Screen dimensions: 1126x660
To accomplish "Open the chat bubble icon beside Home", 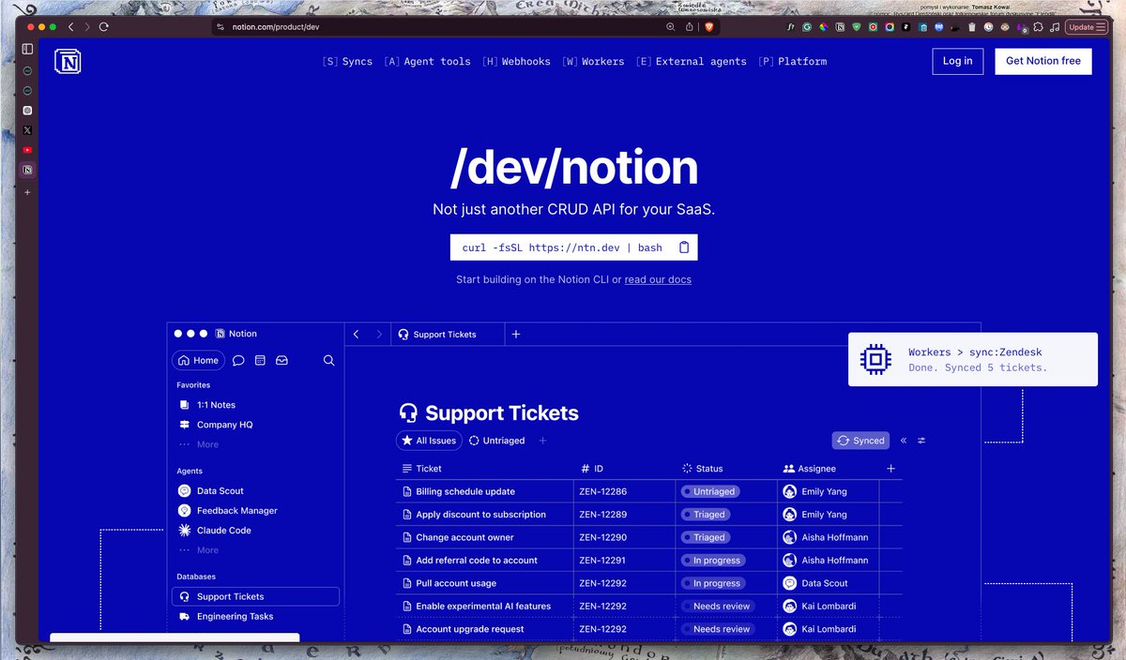I will tap(238, 360).
